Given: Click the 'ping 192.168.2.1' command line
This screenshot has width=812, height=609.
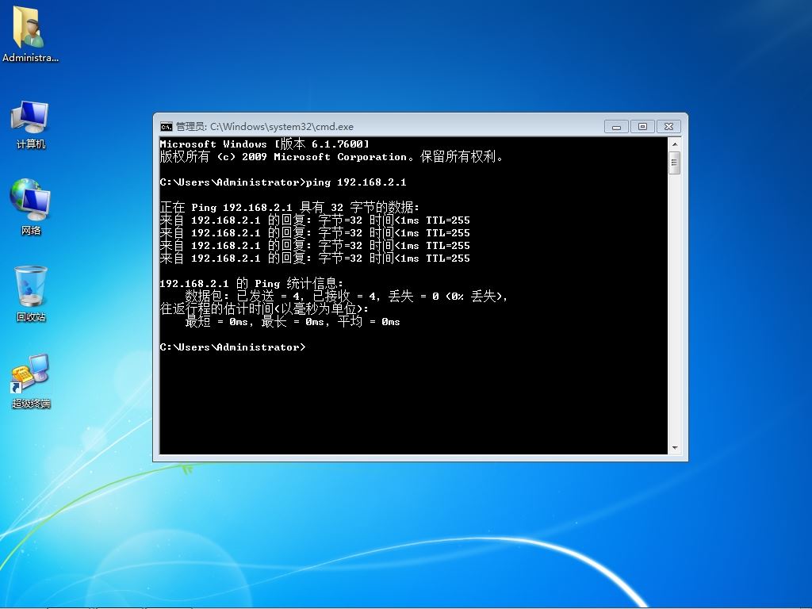Looking at the screenshot, I should tap(283, 182).
